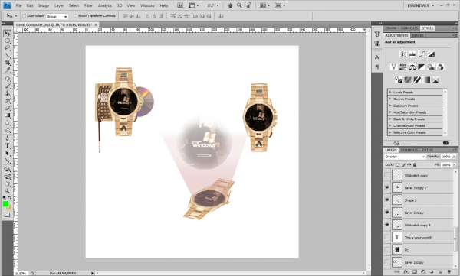This screenshot has height=276, width=460.
Task: Add a Levels adjustment
Action: coord(412,54)
